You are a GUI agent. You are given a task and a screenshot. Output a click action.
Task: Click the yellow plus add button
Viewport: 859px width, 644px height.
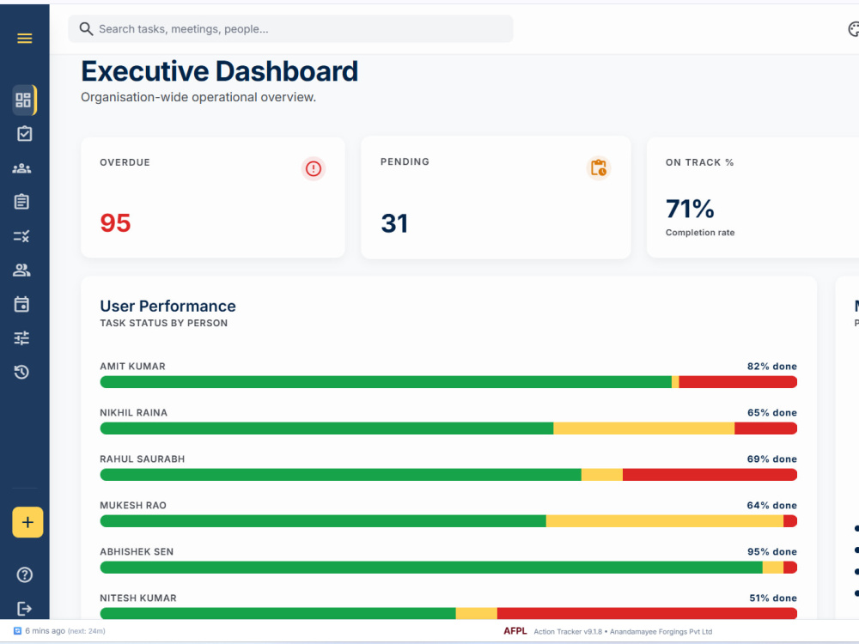click(x=27, y=522)
